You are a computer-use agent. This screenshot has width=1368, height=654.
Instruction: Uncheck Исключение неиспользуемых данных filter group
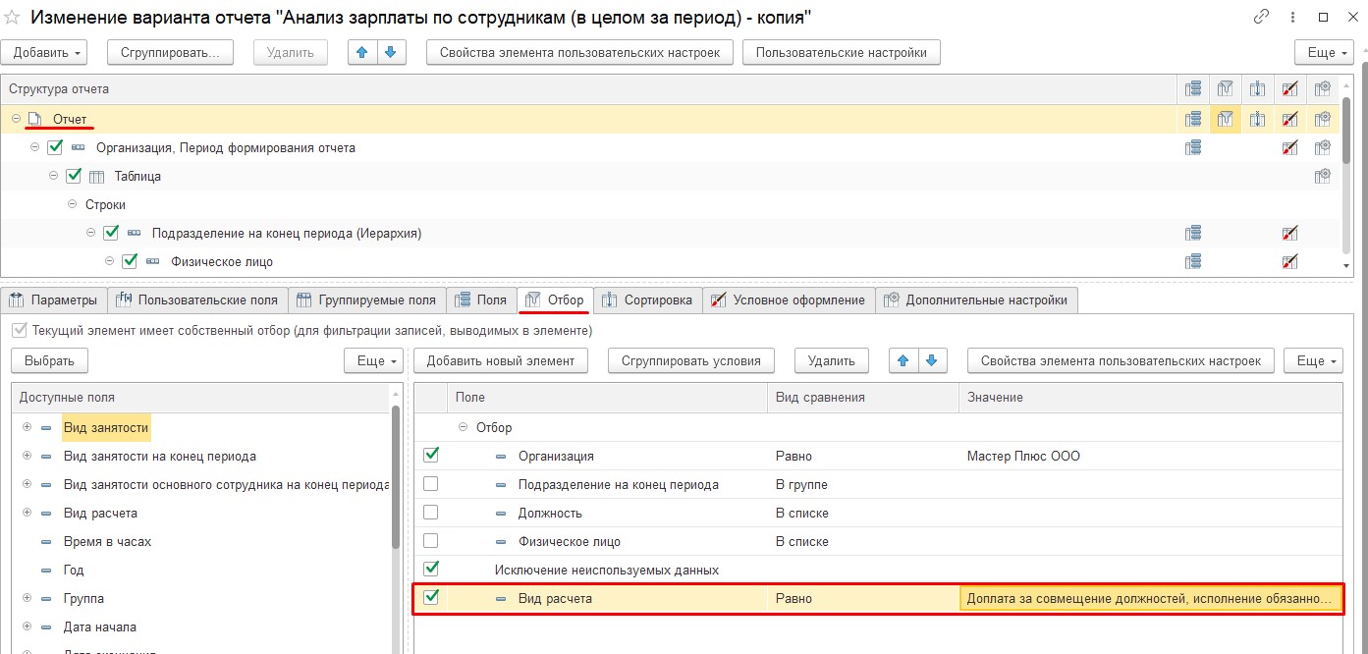click(x=430, y=569)
